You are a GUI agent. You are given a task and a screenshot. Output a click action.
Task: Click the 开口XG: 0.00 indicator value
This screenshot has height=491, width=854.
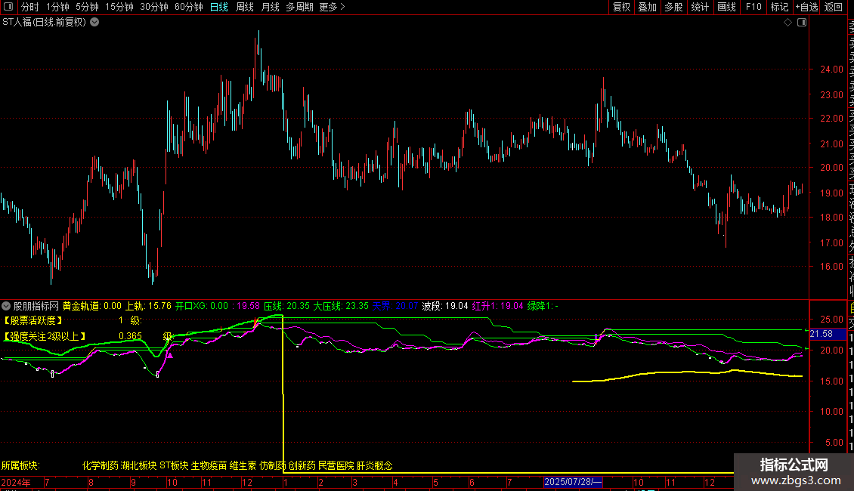(x=202, y=306)
